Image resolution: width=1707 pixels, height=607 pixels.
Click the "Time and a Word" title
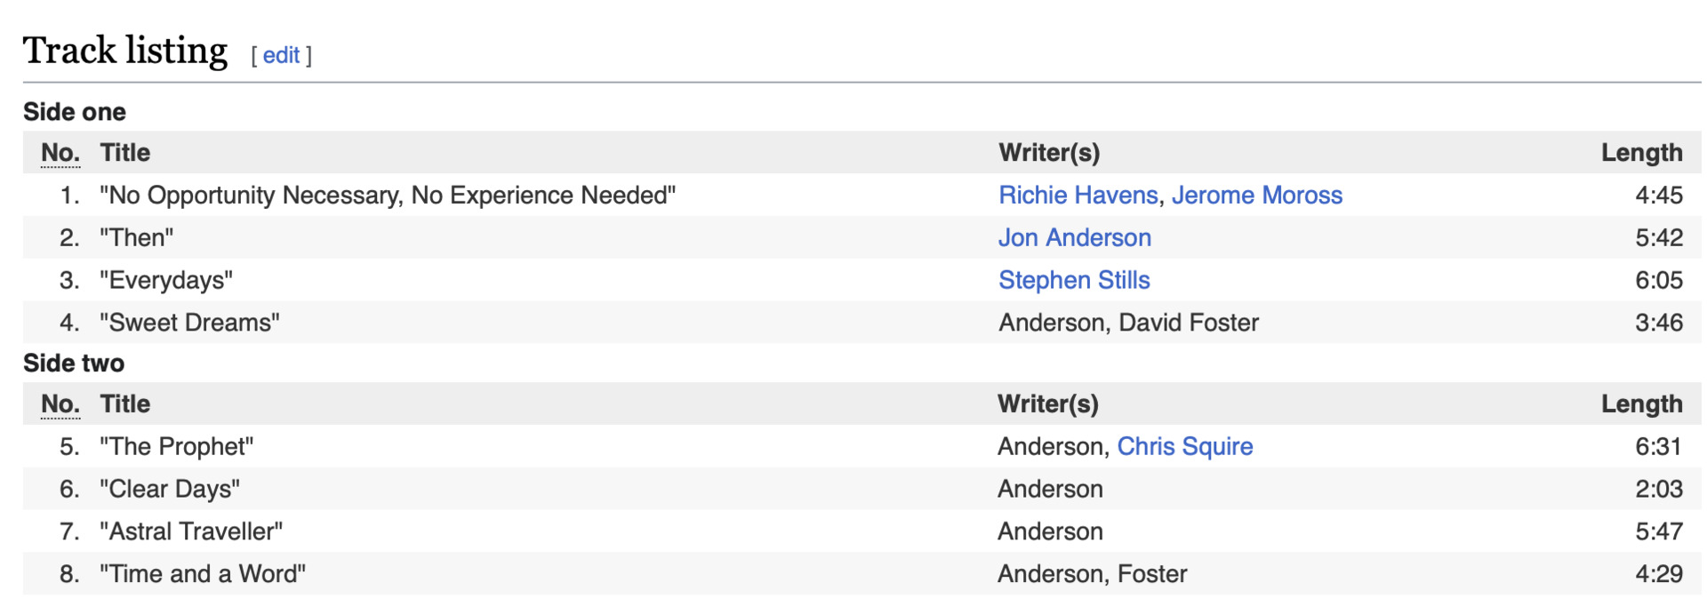tap(203, 574)
